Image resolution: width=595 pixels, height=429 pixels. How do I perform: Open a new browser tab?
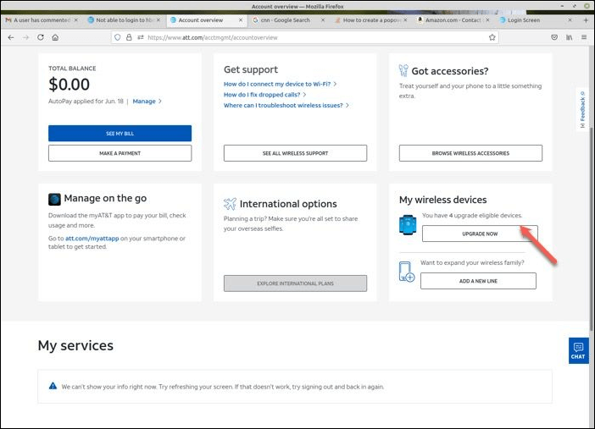coord(585,20)
